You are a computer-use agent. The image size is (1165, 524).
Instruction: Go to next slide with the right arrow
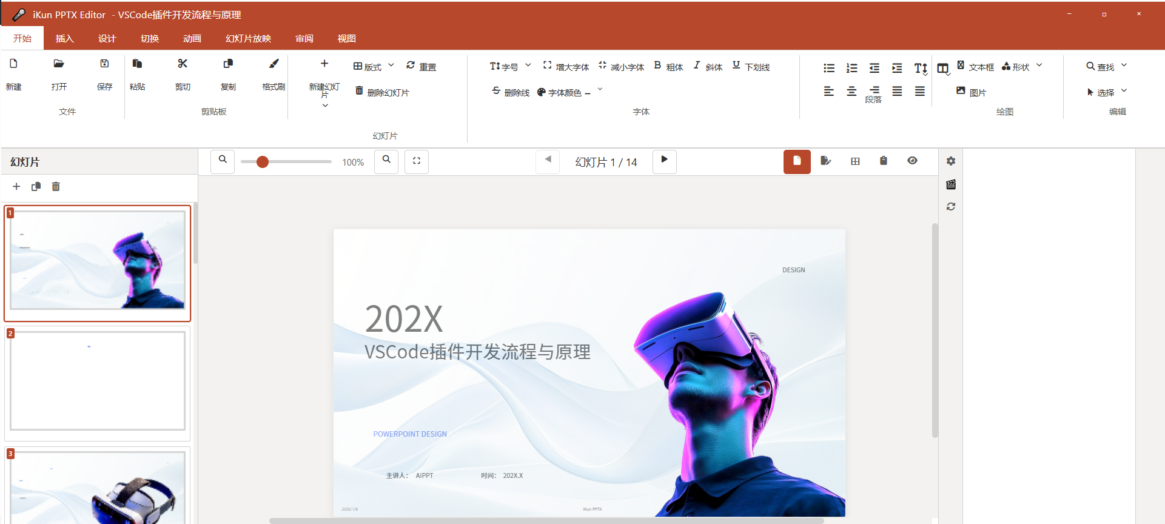[664, 161]
